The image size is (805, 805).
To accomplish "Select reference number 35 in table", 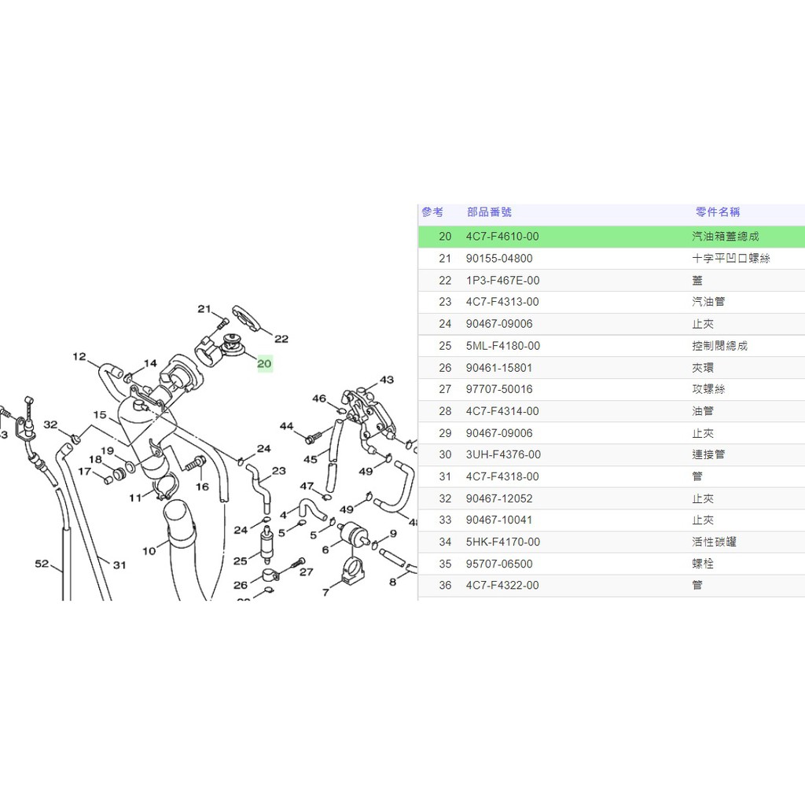I will [445, 564].
